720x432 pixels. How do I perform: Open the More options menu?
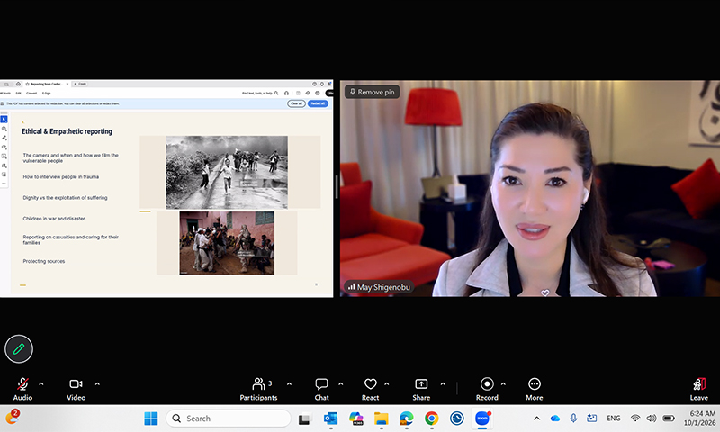(x=535, y=389)
